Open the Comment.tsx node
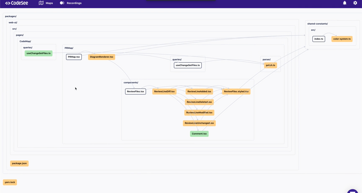This screenshot has width=362, height=193. [x=199, y=133]
